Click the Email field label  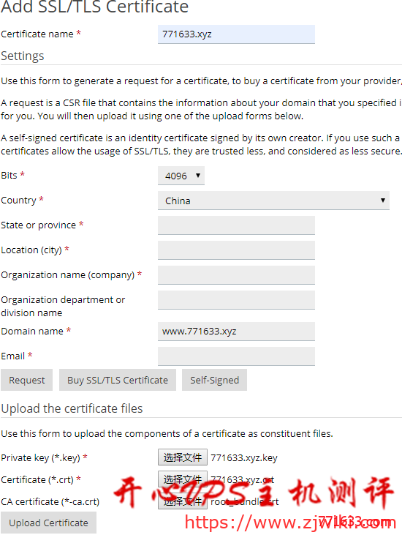(x=12, y=356)
